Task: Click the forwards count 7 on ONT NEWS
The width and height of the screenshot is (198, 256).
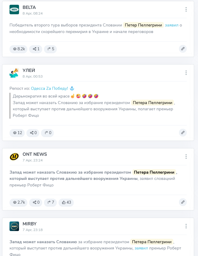Action: (x=51, y=202)
